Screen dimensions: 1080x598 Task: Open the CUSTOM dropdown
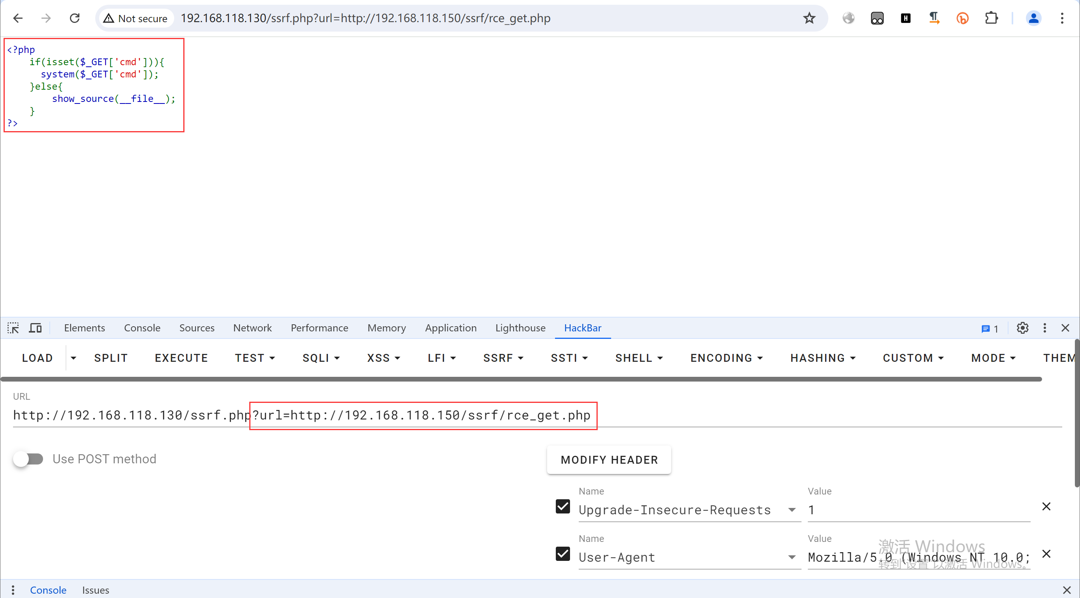[x=913, y=358]
